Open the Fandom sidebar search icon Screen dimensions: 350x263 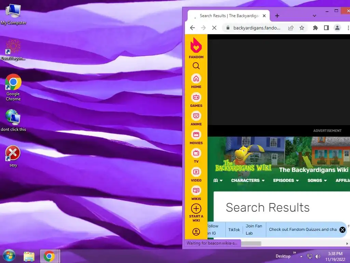click(196, 66)
